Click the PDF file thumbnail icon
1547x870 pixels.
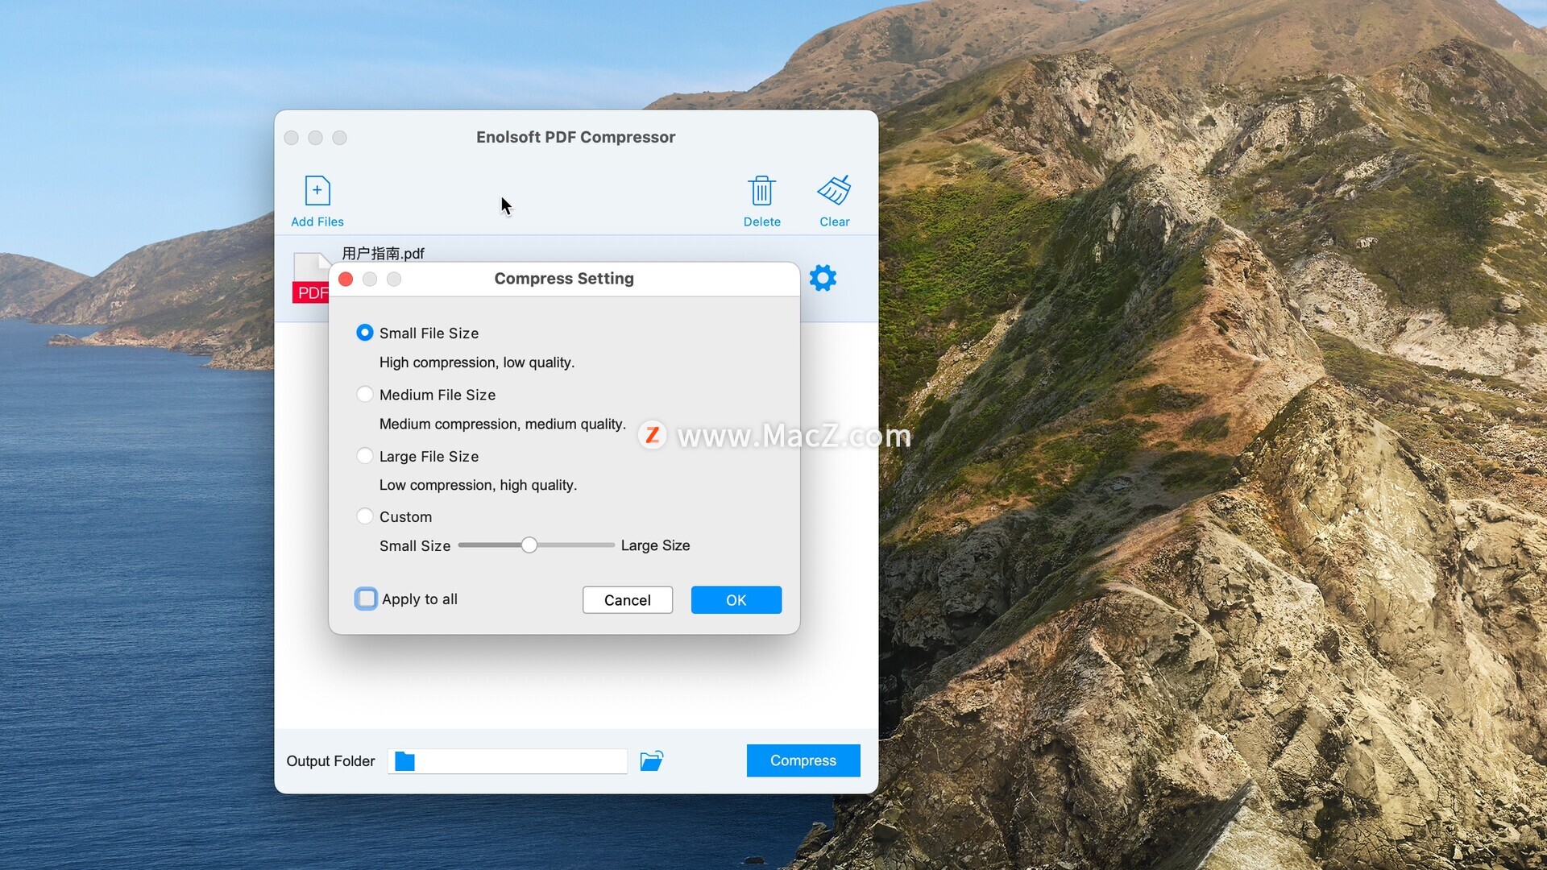coord(310,278)
